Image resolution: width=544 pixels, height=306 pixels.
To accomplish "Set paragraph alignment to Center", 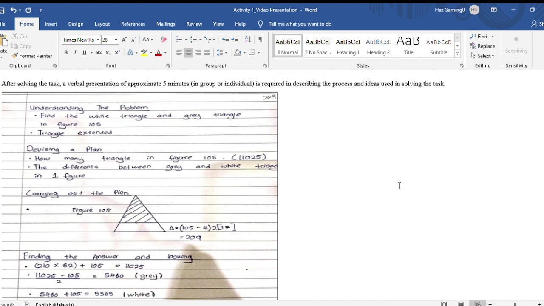I will pyautogui.click(x=188, y=53).
